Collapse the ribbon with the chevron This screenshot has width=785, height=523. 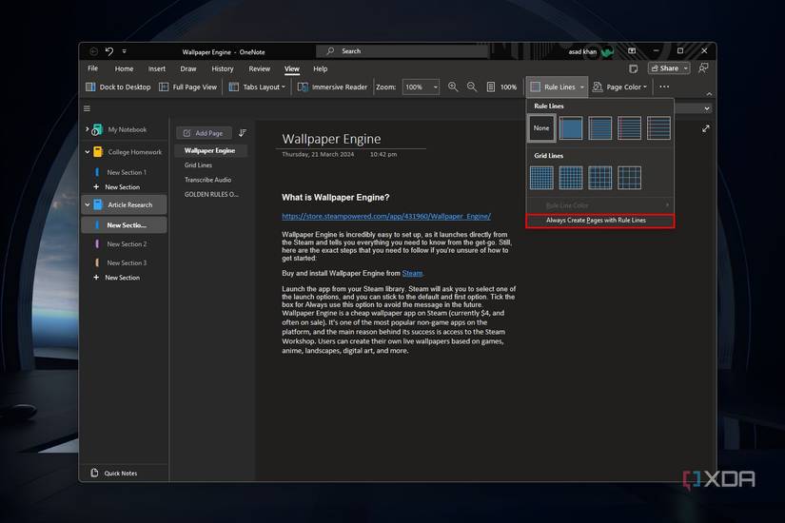pyautogui.click(x=709, y=94)
